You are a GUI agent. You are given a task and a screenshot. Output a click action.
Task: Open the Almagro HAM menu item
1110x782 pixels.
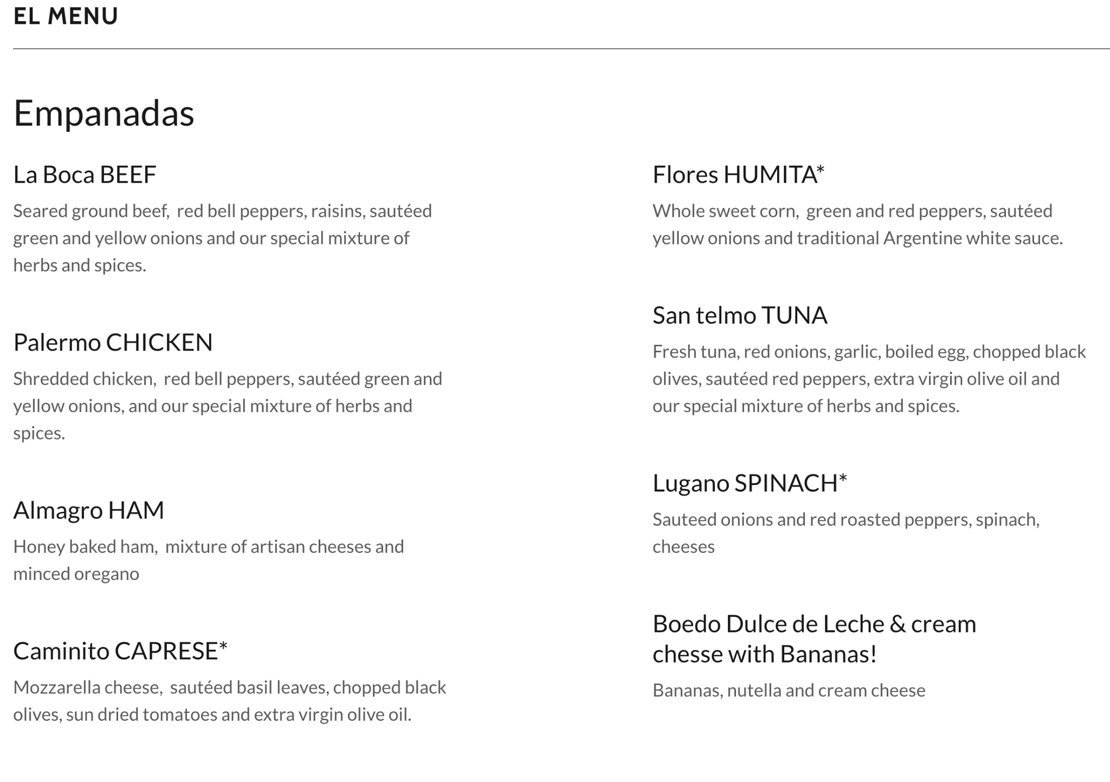point(88,510)
